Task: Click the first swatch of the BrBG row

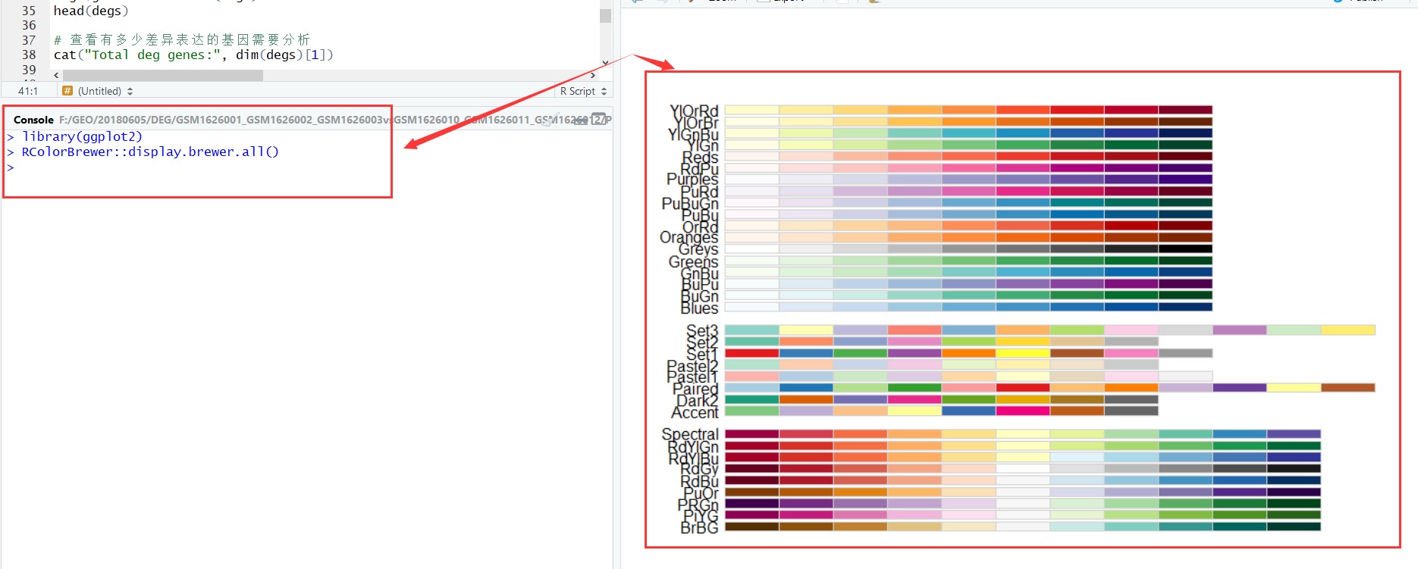Action: pos(751,526)
